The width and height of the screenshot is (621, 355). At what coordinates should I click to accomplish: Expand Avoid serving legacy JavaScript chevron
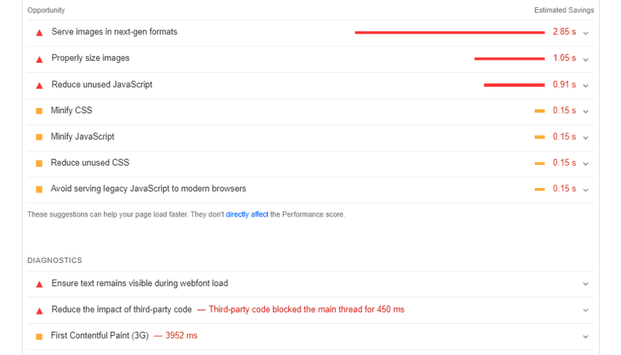coord(586,190)
